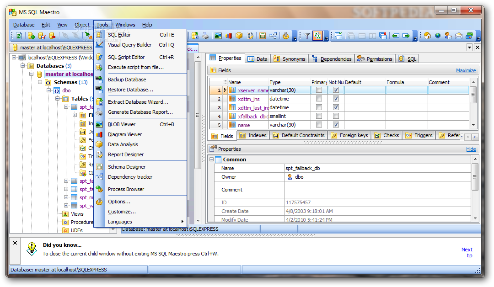Click the explorer tree vertical scrollbar
Image resolution: width=494 pixels, height=287 pixels.
(x=198, y=139)
